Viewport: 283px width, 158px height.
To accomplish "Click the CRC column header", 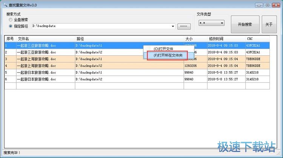I will [257, 39].
